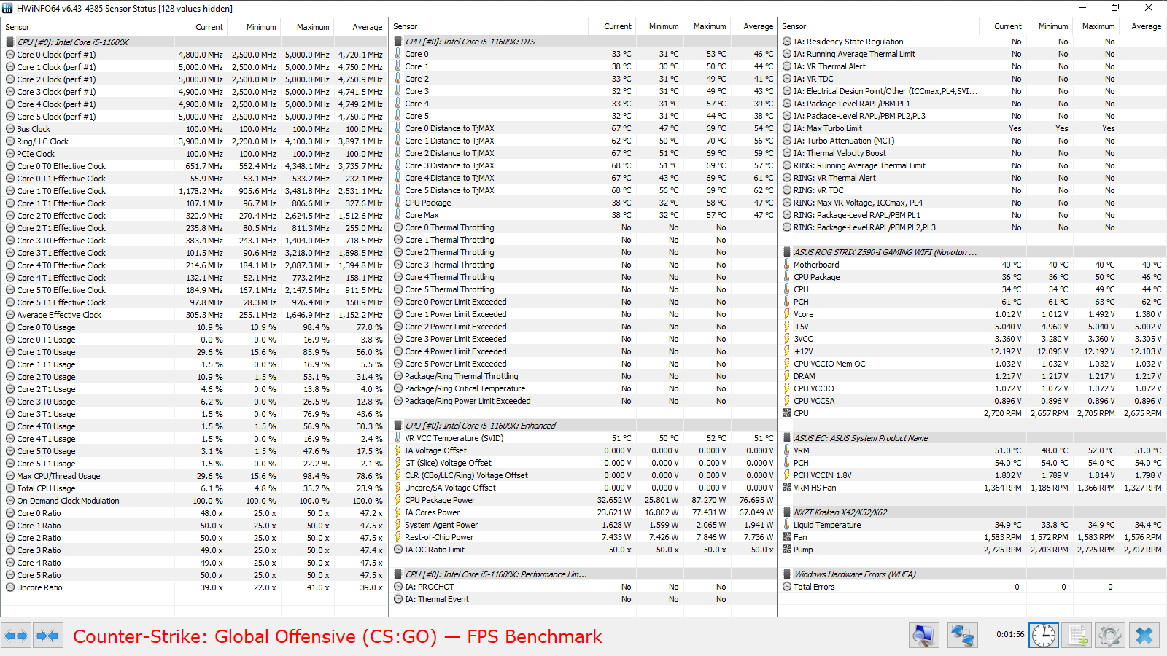The height and width of the screenshot is (656, 1167).
Task: Select the Total CPU Usage row
Action: [194, 488]
